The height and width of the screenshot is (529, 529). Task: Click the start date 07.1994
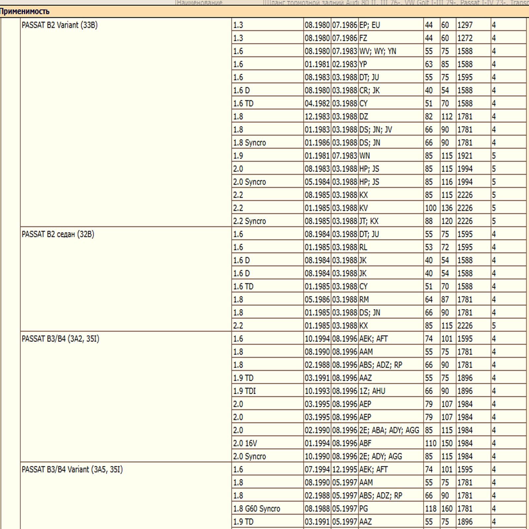tap(317, 469)
